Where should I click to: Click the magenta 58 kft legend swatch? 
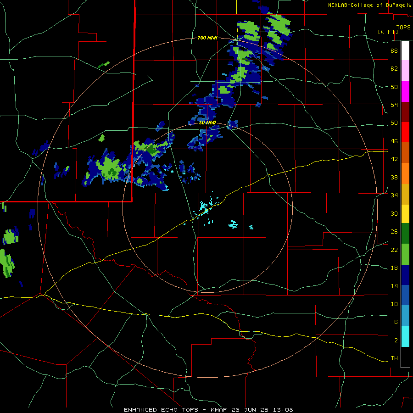coord(405,91)
